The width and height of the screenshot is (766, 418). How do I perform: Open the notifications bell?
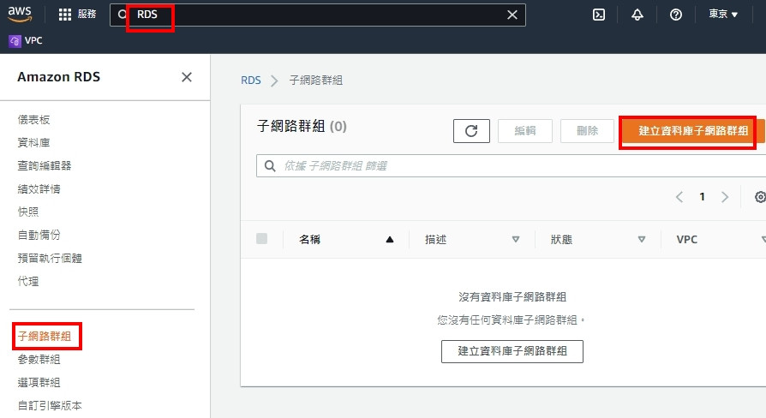tap(637, 15)
